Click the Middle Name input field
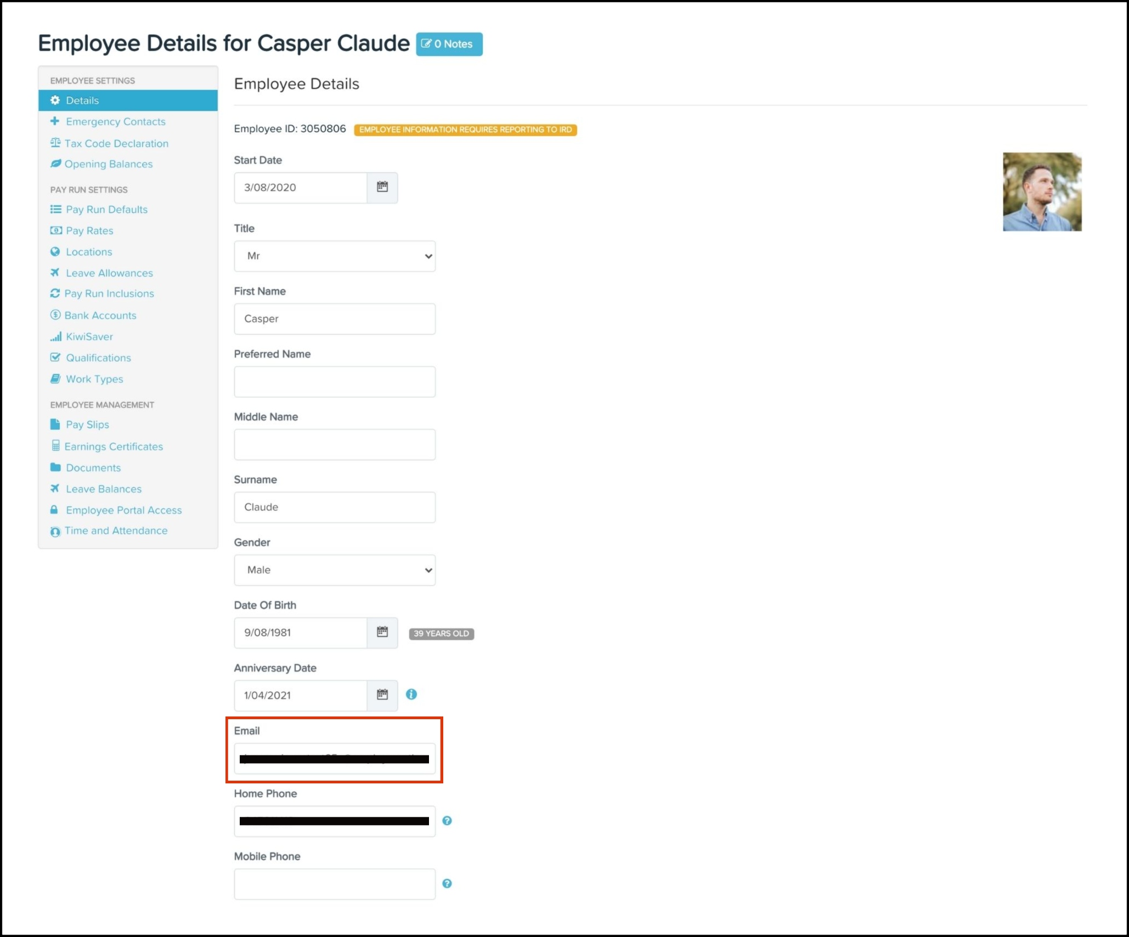Viewport: 1129px width, 937px height. [334, 444]
